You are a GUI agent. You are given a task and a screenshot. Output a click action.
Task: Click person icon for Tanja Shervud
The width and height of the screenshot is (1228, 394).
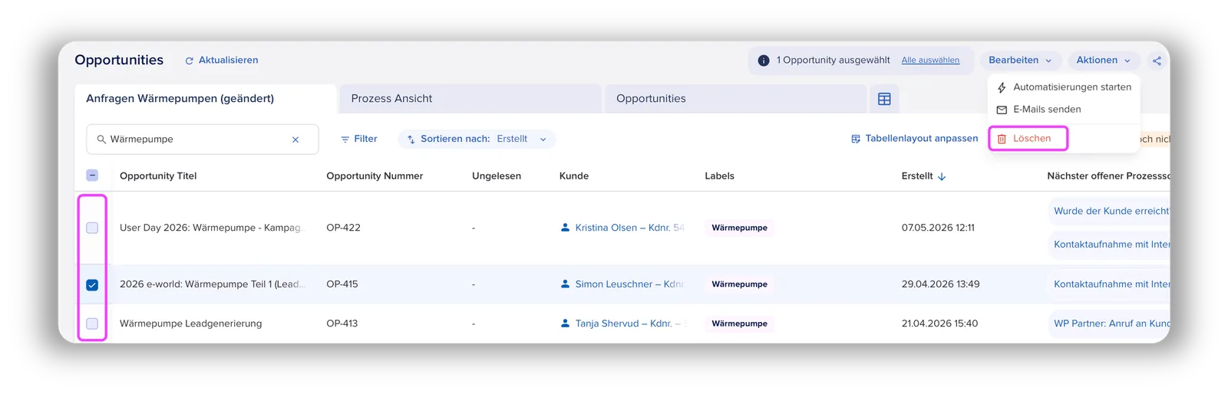pos(565,323)
